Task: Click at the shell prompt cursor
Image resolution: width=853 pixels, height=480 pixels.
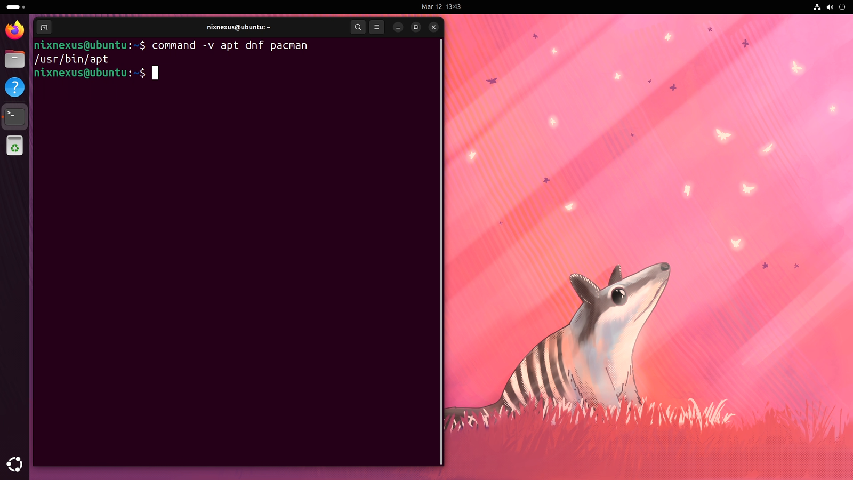Action: pyautogui.click(x=156, y=73)
